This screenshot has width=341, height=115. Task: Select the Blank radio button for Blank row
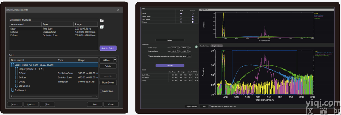pos(181,13)
